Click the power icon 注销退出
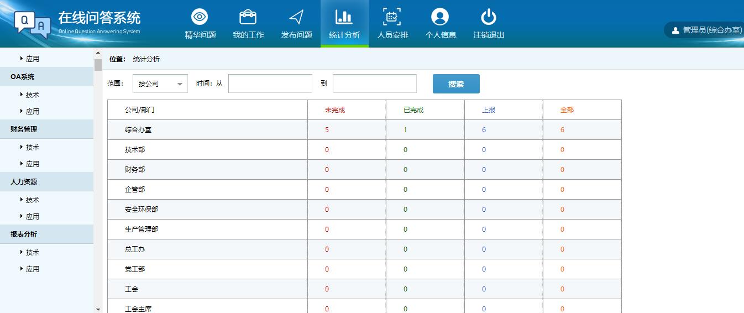Image resolution: width=744 pixels, height=313 pixels. 488,18
